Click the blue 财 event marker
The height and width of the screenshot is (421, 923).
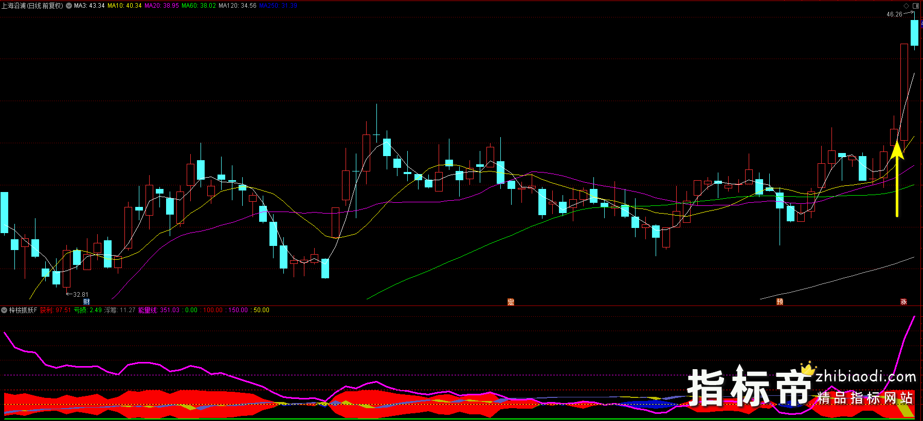click(x=86, y=302)
